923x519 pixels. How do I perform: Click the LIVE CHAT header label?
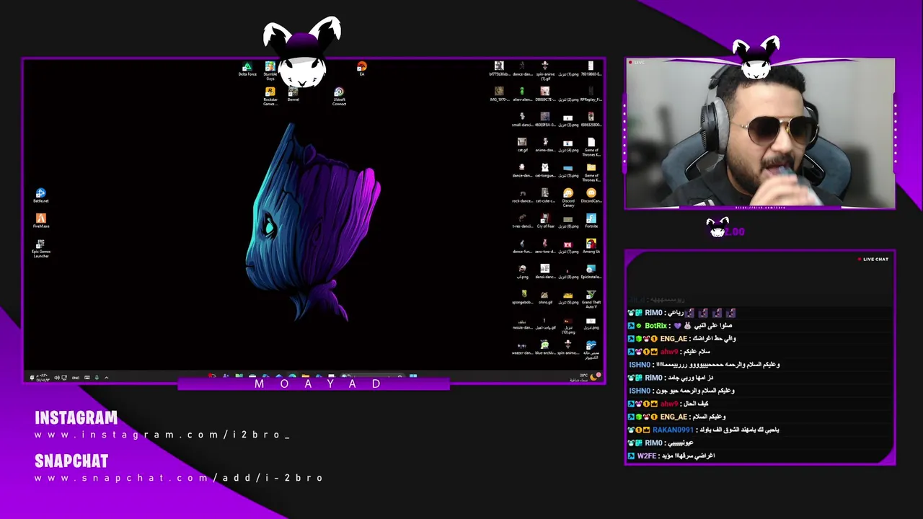[873, 259]
